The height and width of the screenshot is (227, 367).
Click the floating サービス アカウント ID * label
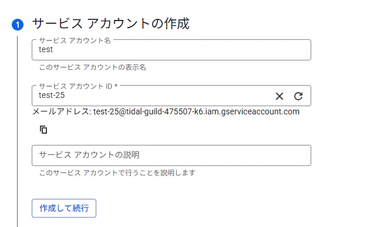pyautogui.click(x=78, y=86)
